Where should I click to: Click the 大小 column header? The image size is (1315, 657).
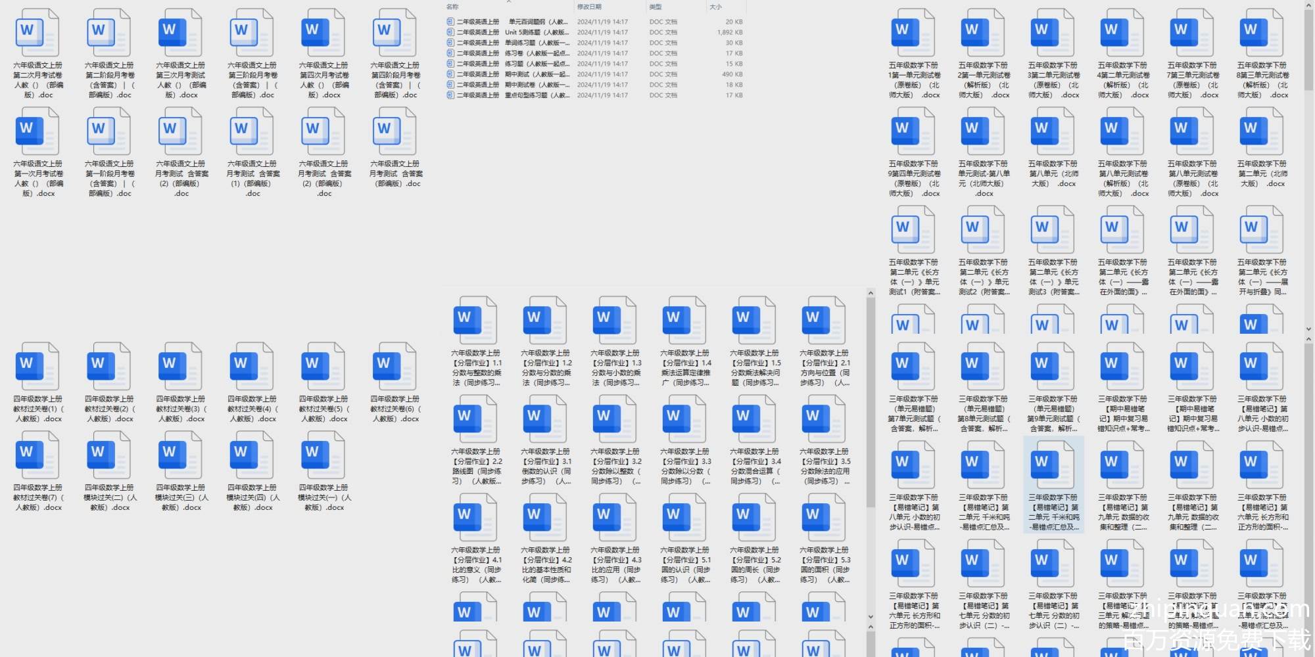(715, 7)
